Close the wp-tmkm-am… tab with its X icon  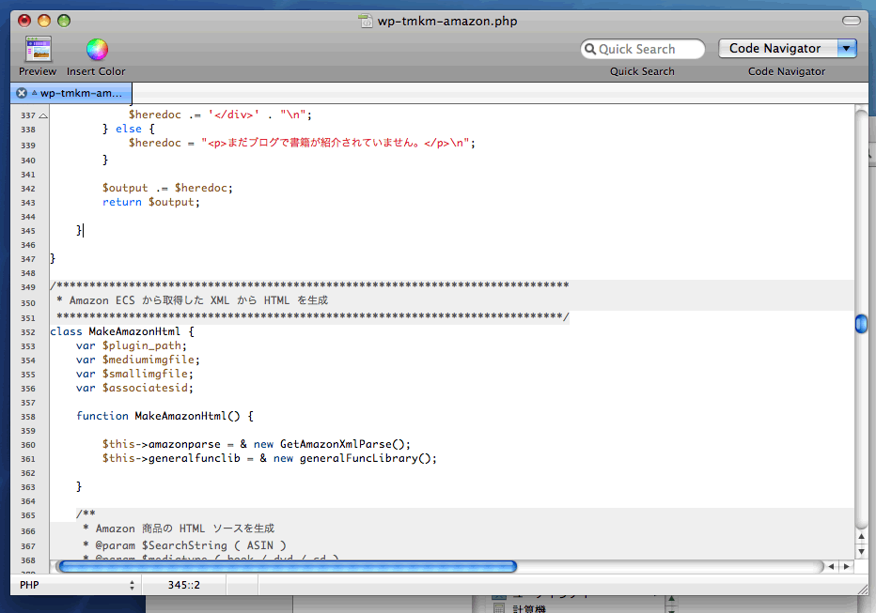click(x=22, y=93)
